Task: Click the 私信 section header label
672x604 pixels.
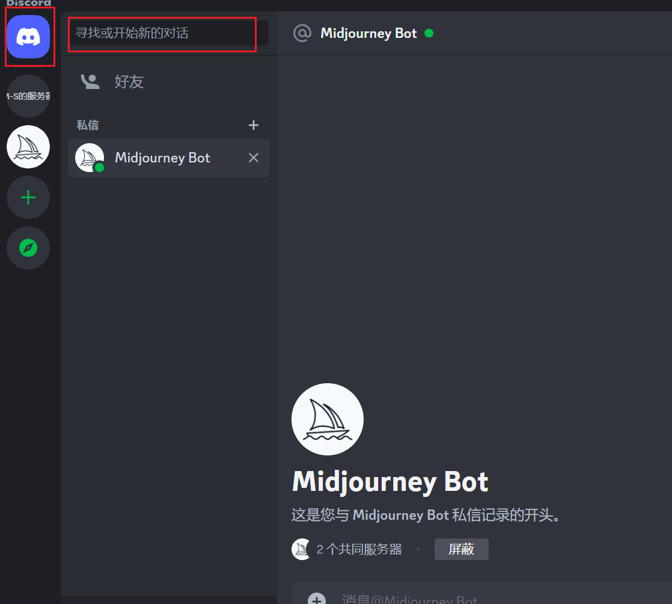Action: [88, 125]
